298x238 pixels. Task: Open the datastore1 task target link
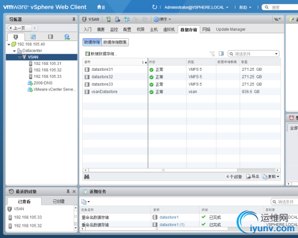point(169,217)
